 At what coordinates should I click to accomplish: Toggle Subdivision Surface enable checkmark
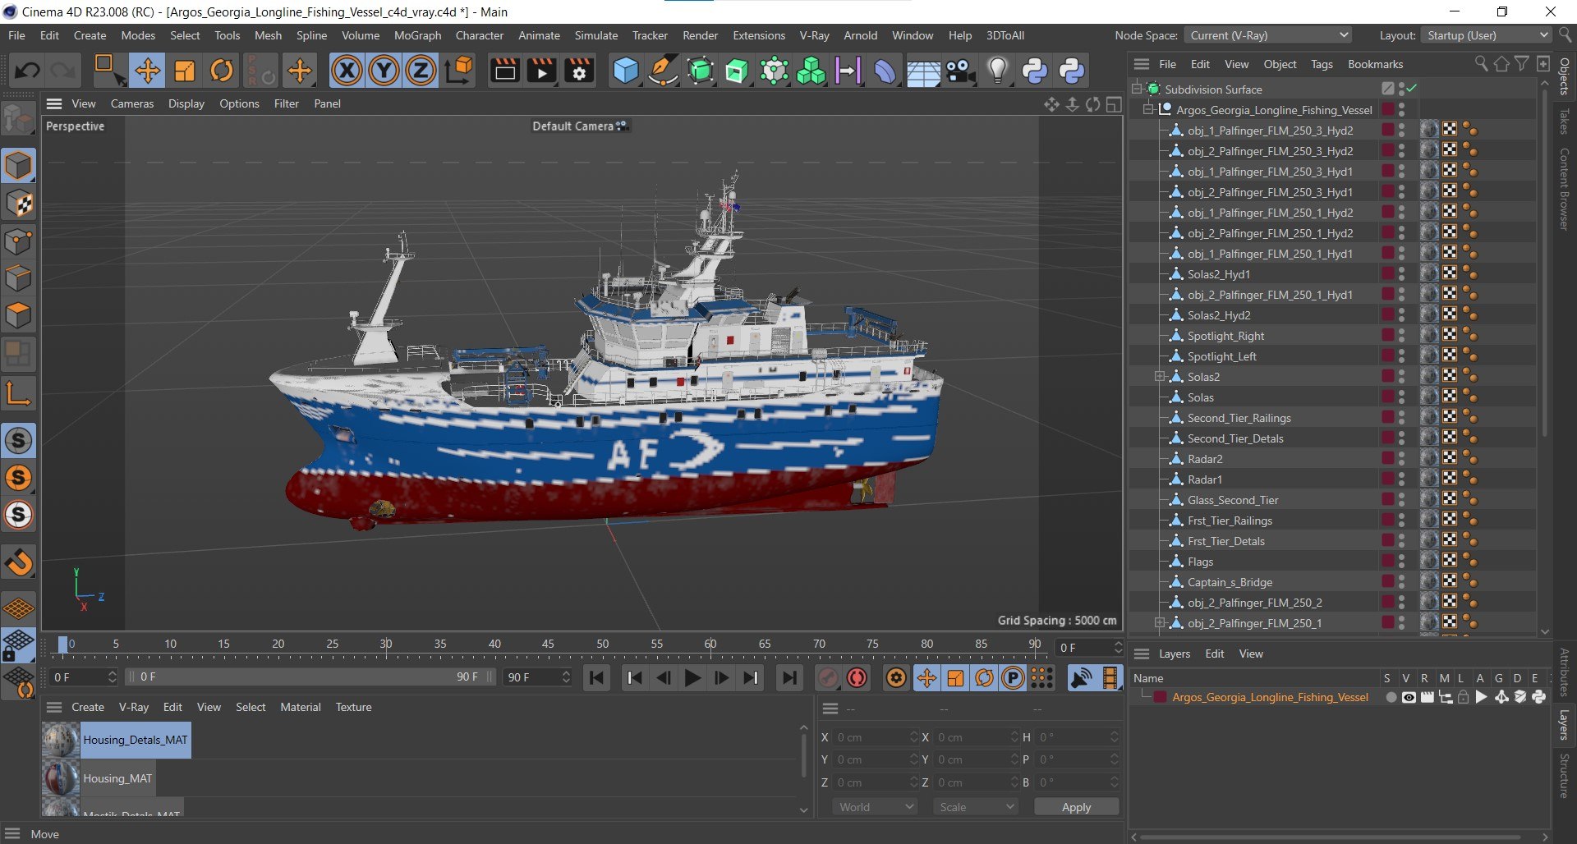pyautogui.click(x=1411, y=89)
